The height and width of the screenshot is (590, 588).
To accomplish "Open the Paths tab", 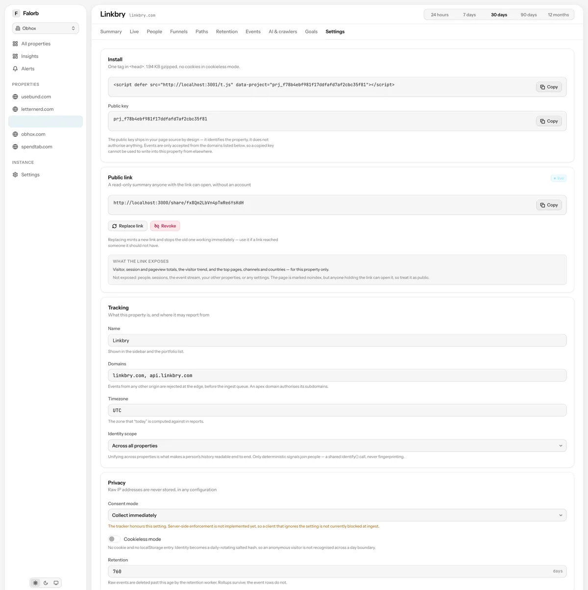I will coord(202,31).
